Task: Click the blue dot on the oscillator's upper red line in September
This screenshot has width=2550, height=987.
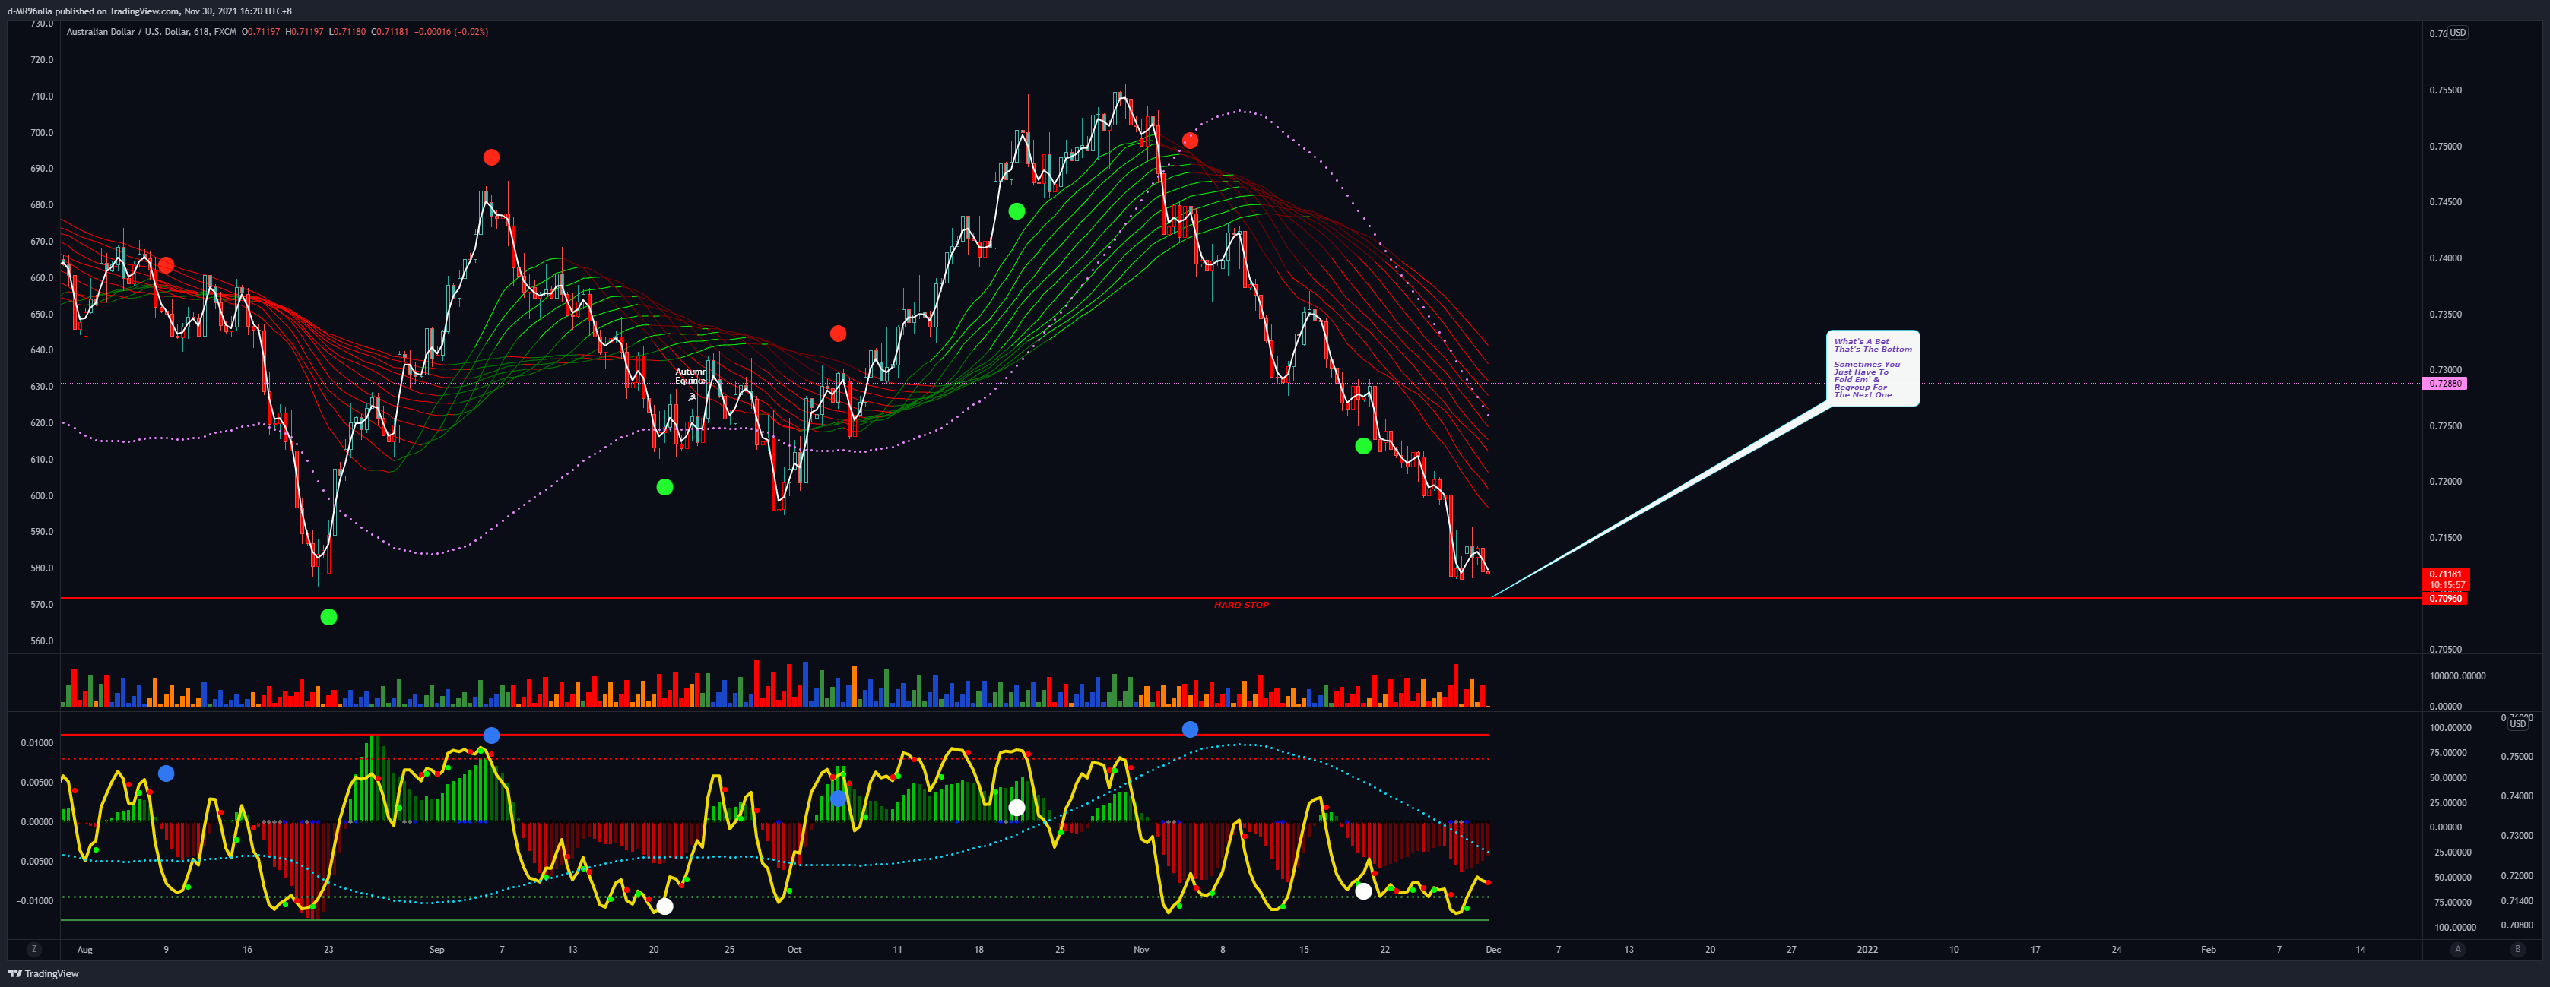Action: pyautogui.click(x=491, y=735)
